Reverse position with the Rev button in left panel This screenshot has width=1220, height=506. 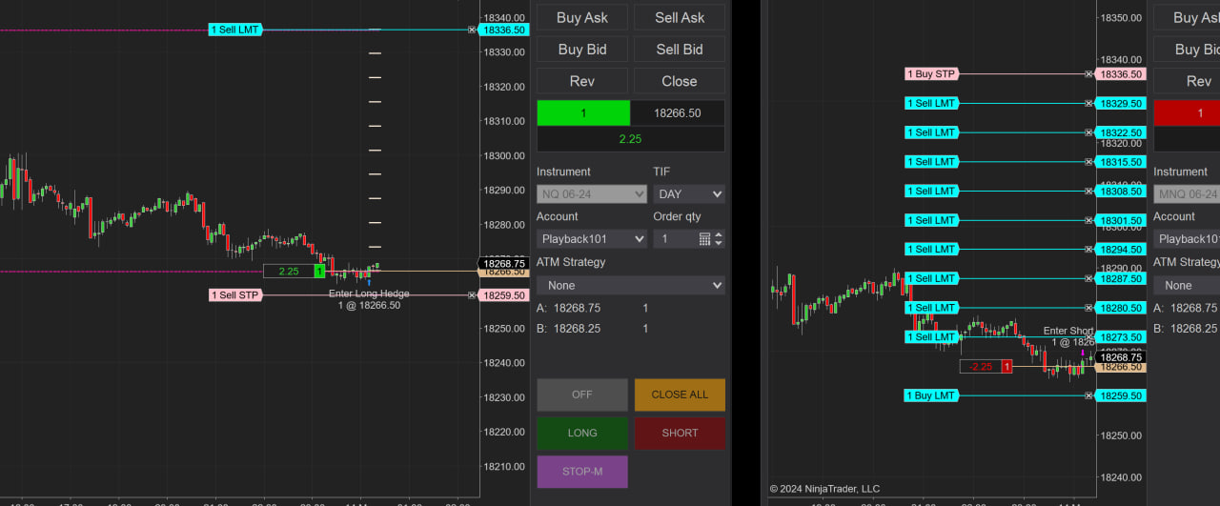coord(582,81)
